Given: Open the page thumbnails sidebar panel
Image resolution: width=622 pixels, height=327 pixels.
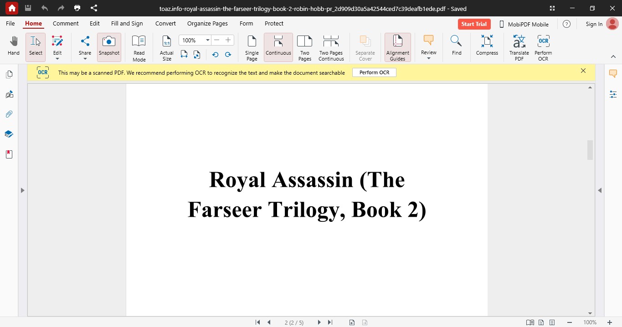Looking at the screenshot, I should coord(9,74).
